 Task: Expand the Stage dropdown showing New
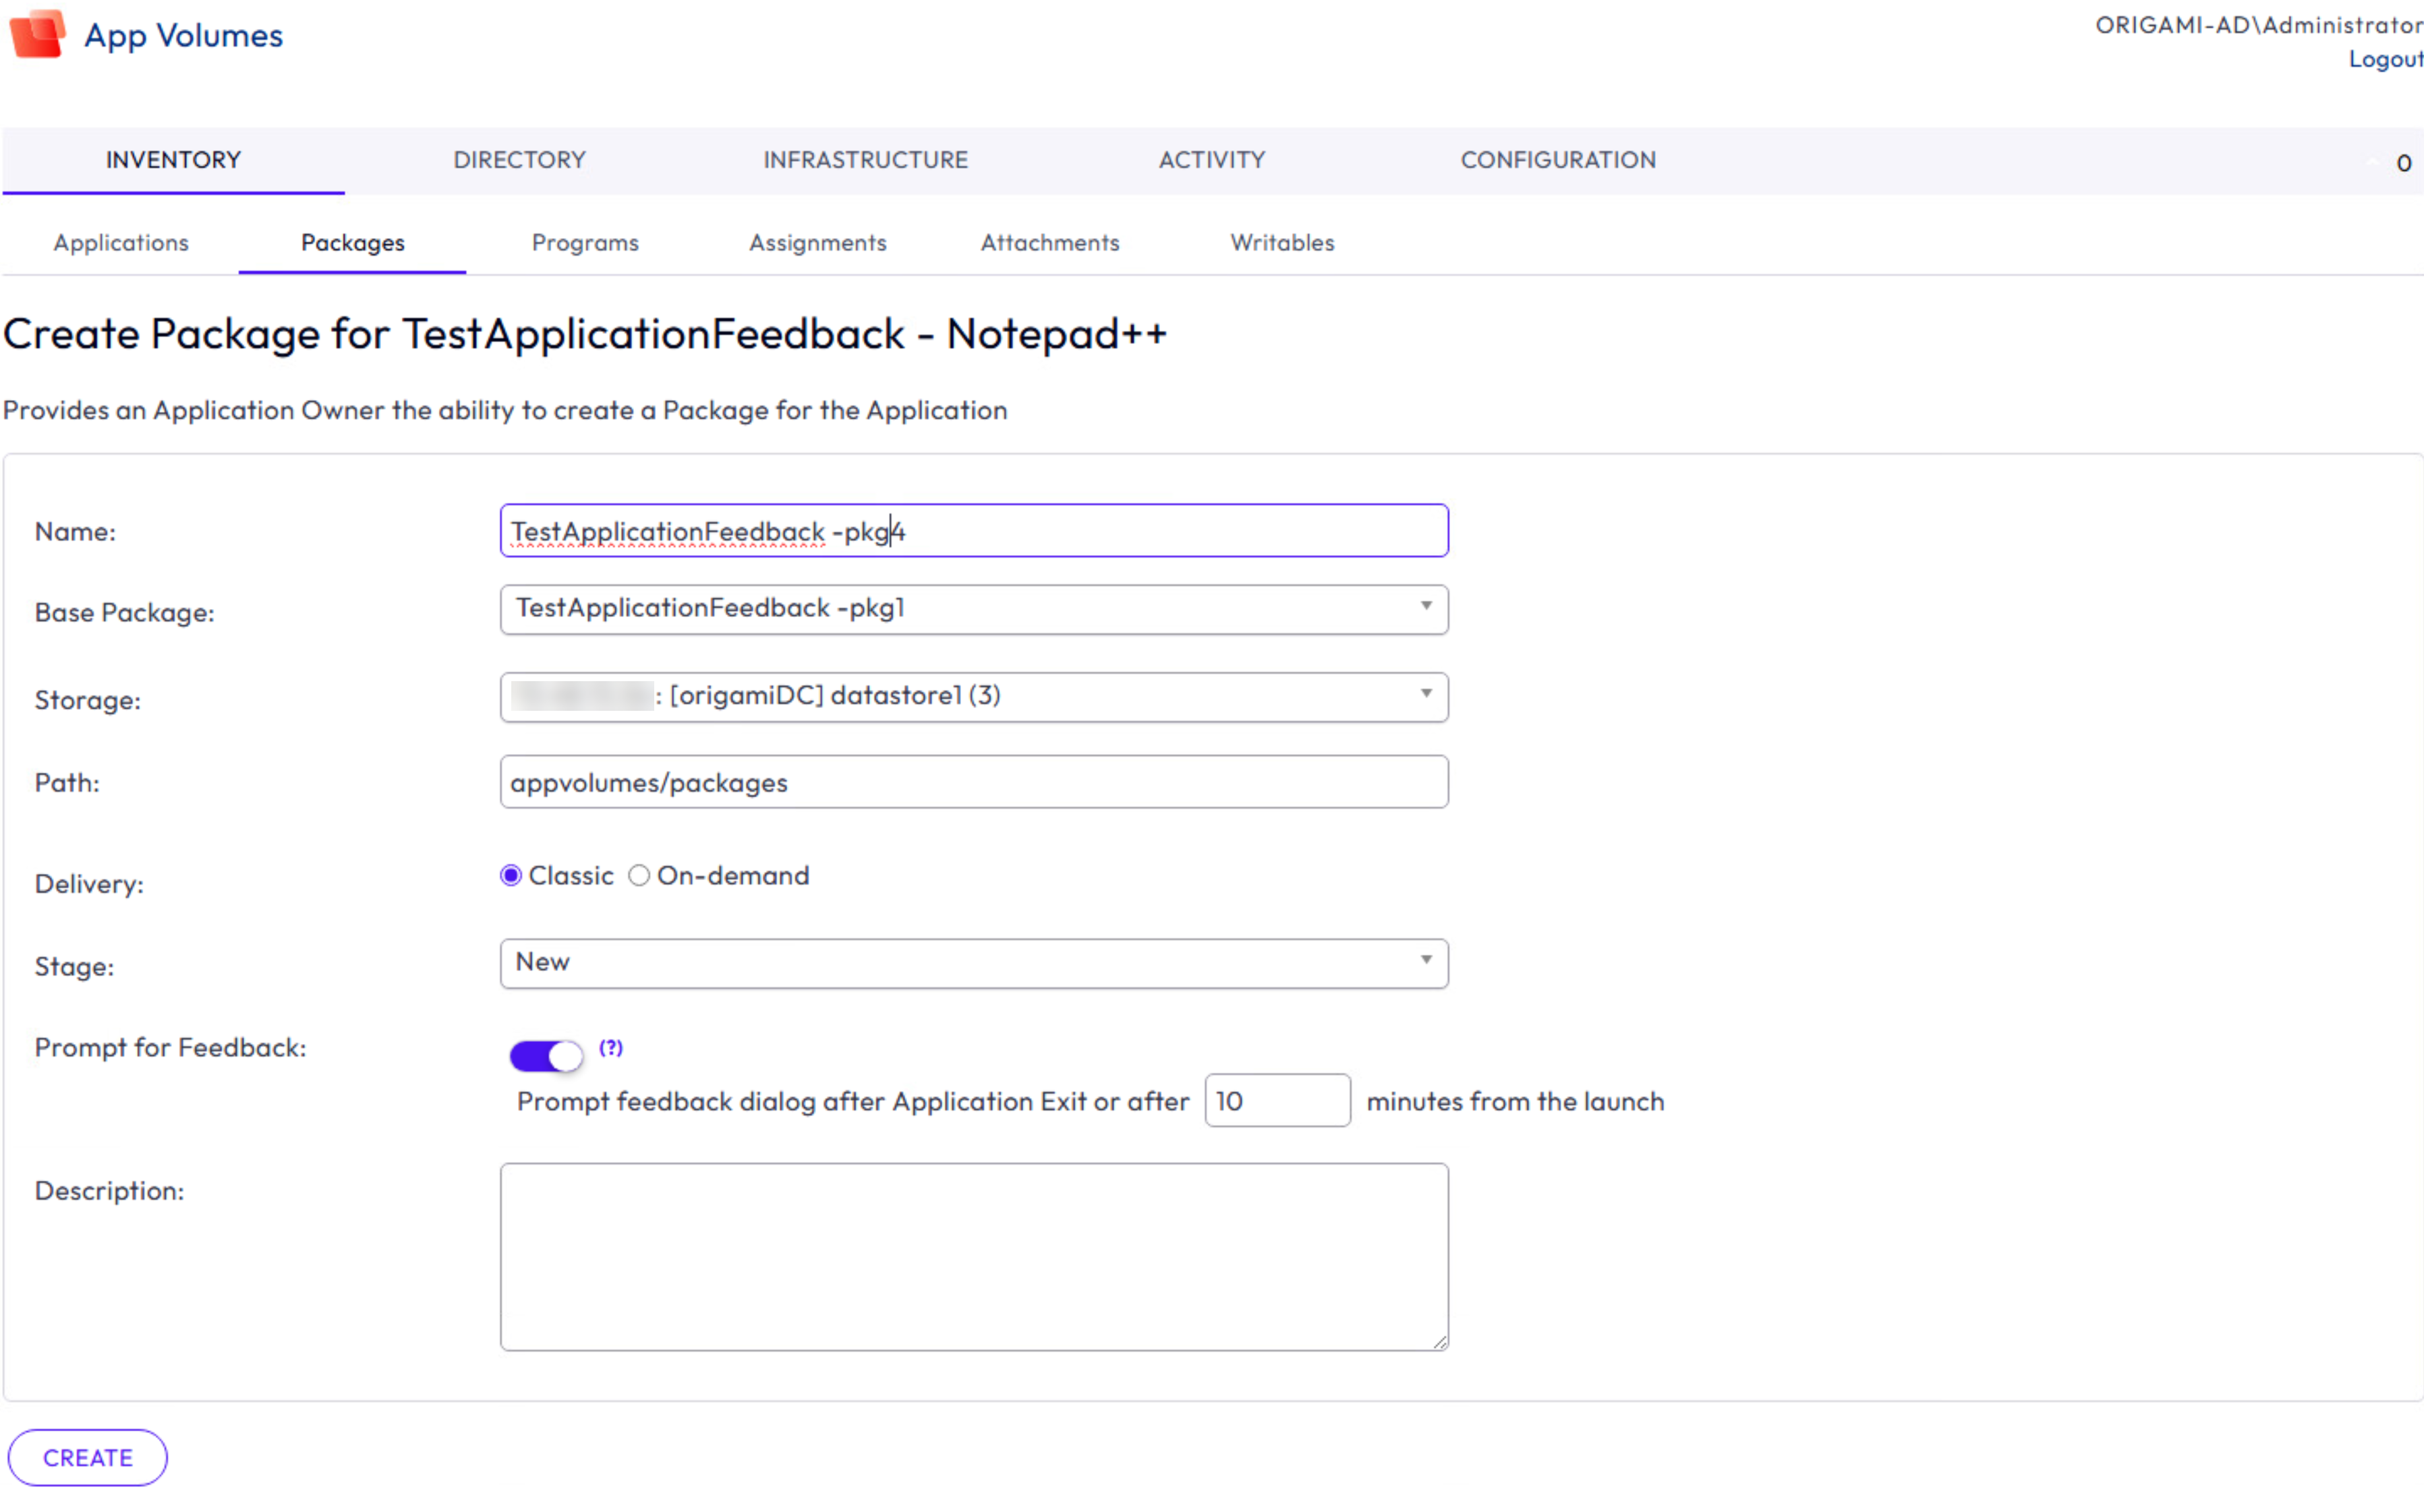click(974, 963)
